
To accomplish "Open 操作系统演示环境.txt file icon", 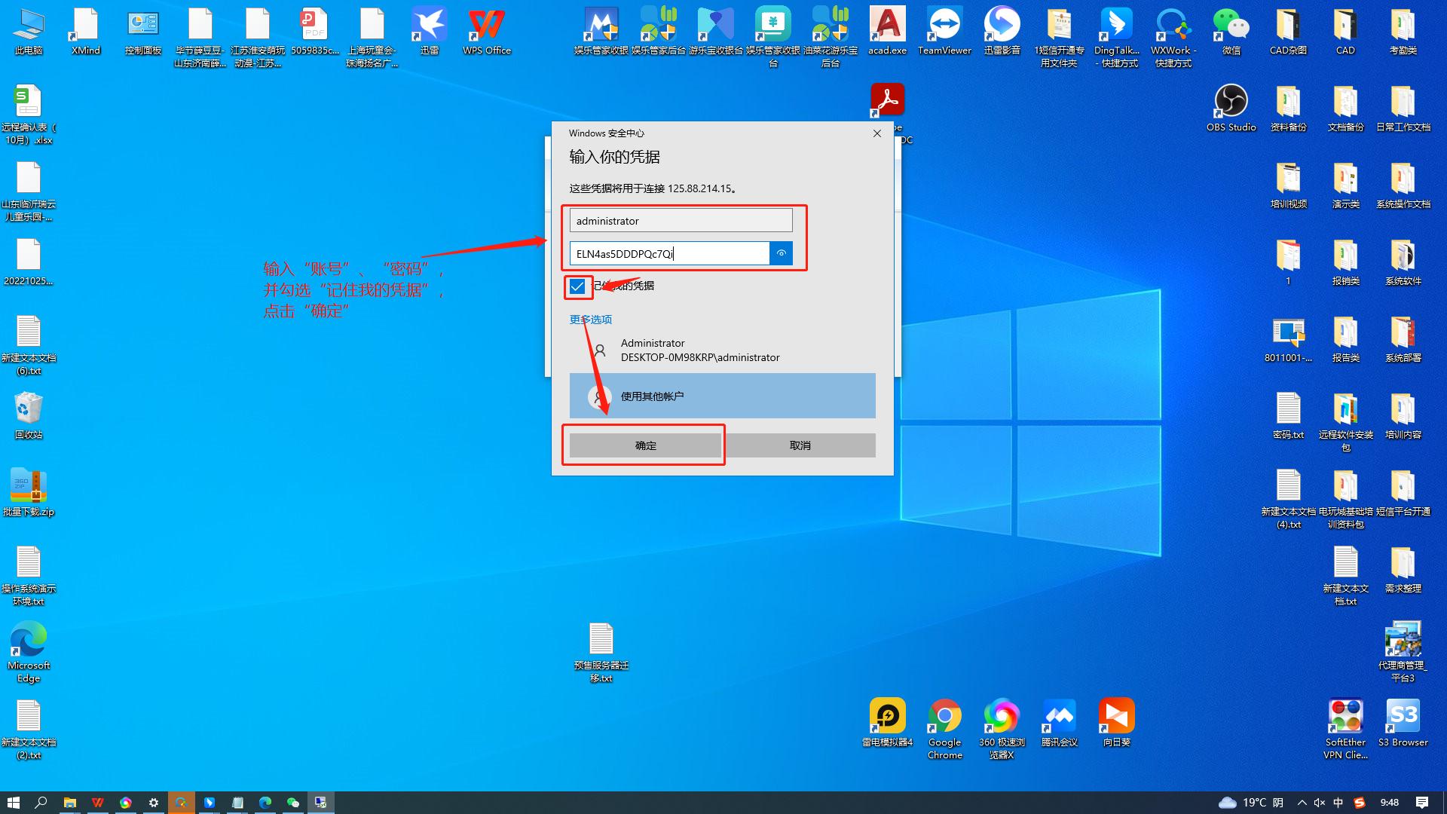I will tap(29, 576).
